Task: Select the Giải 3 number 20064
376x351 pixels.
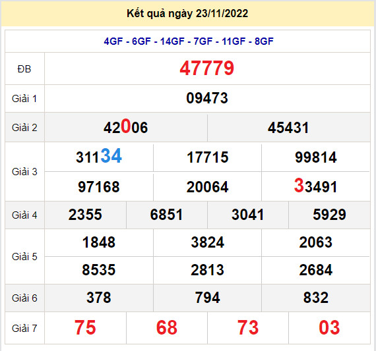Action: click(x=207, y=187)
